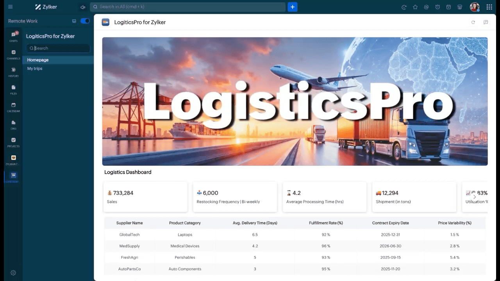Click the FreshAgri supplier cell
This screenshot has width=500, height=281.
(129, 257)
